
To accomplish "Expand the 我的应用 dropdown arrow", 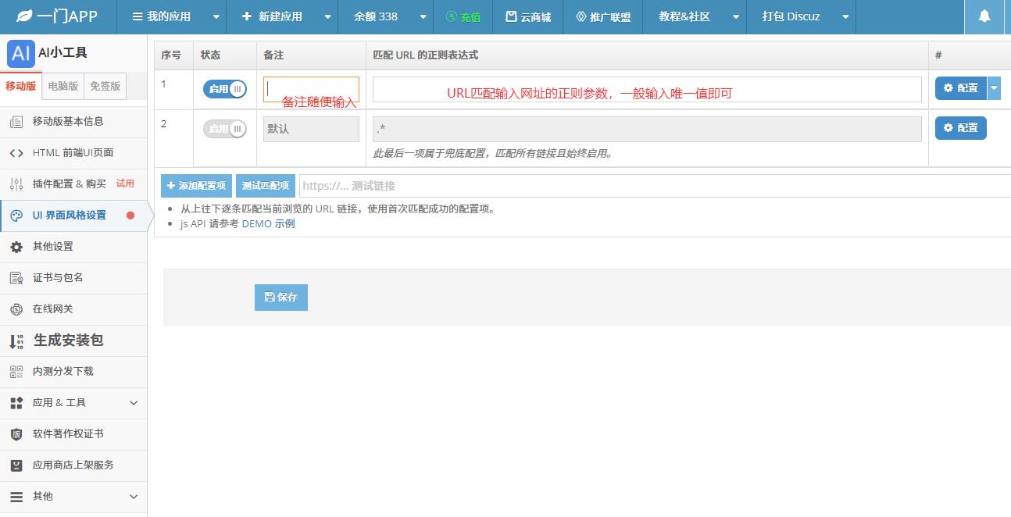I will (x=216, y=17).
